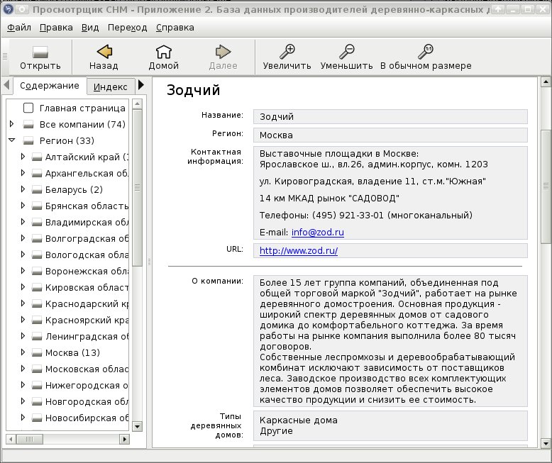Click the Увеличить magnifier icon
This screenshot has height=463, width=552.
click(x=287, y=52)
